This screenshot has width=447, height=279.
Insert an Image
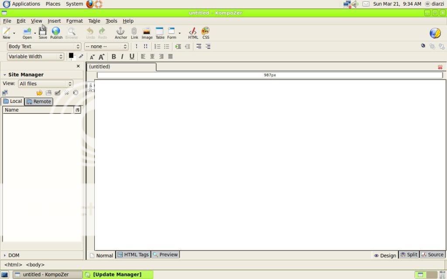147,33
